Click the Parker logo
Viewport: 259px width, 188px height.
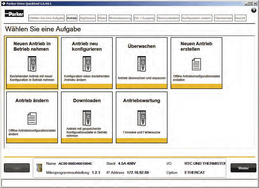tap(14, 13)
